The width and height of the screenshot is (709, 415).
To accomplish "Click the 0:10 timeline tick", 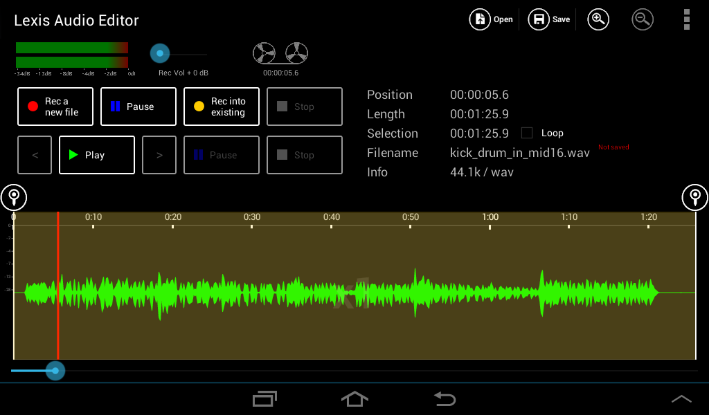I will (x=93, y=226).
